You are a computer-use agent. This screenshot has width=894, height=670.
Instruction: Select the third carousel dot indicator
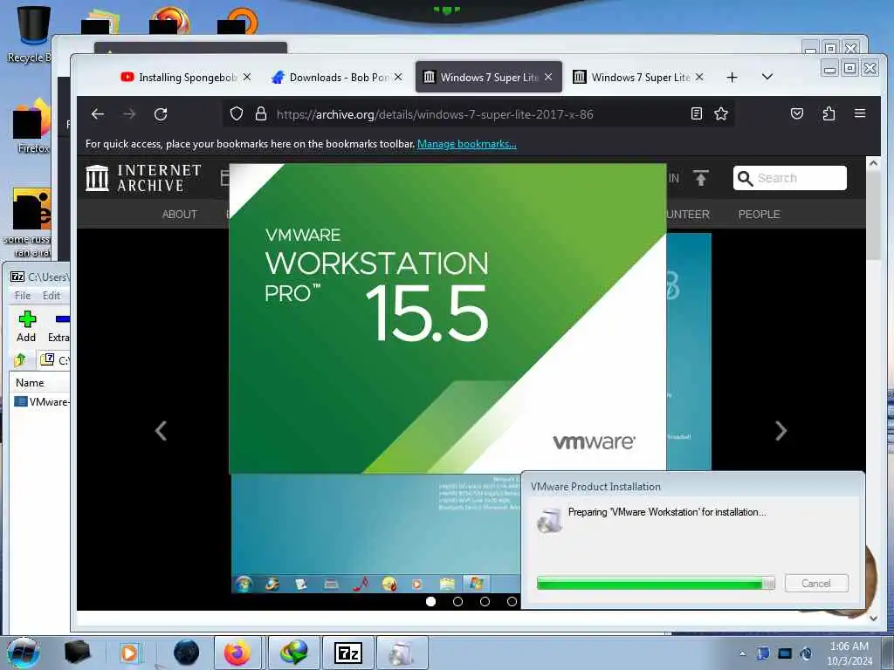[485, 602]
